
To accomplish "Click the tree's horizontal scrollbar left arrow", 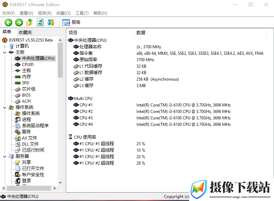I will [x=4, y=188].
